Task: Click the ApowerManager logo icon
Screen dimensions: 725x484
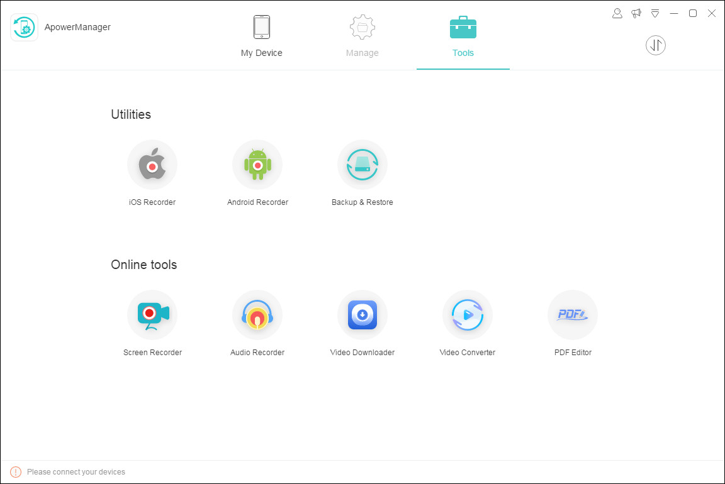Action: tap(24, 27)
